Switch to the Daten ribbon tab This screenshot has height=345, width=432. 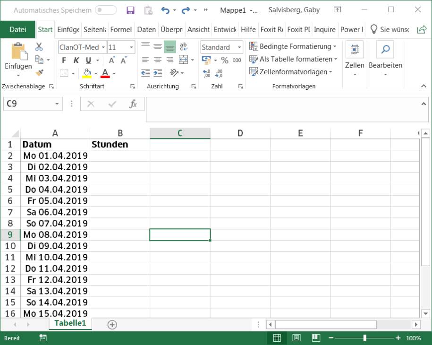[x=146, y=29]
